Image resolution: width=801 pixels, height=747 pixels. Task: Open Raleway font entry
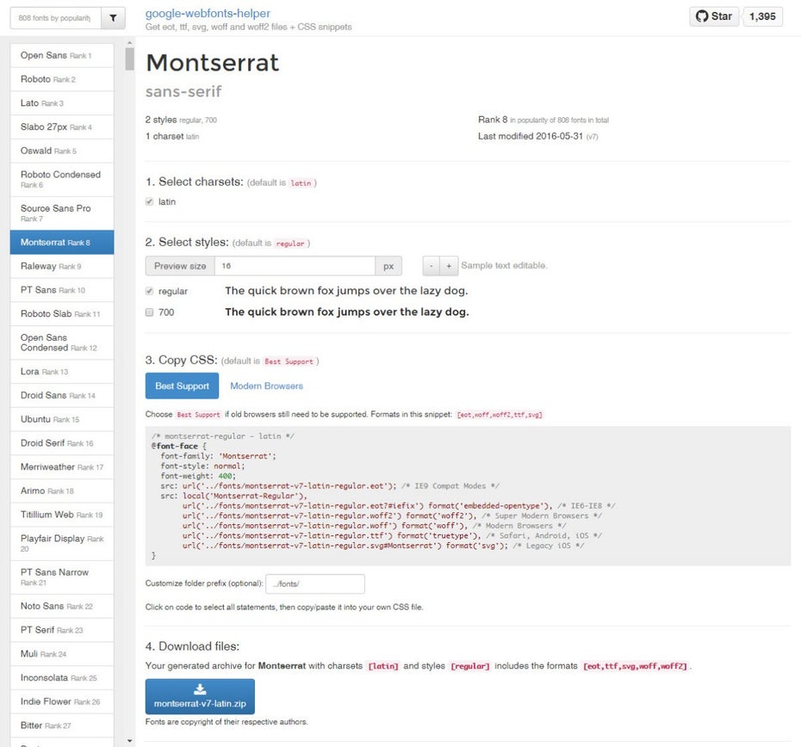(x=62, y=266)
